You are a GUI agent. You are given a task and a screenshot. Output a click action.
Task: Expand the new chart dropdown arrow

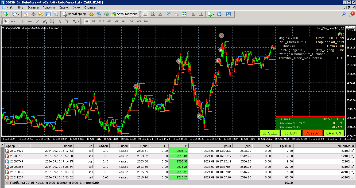coord(9,14)
